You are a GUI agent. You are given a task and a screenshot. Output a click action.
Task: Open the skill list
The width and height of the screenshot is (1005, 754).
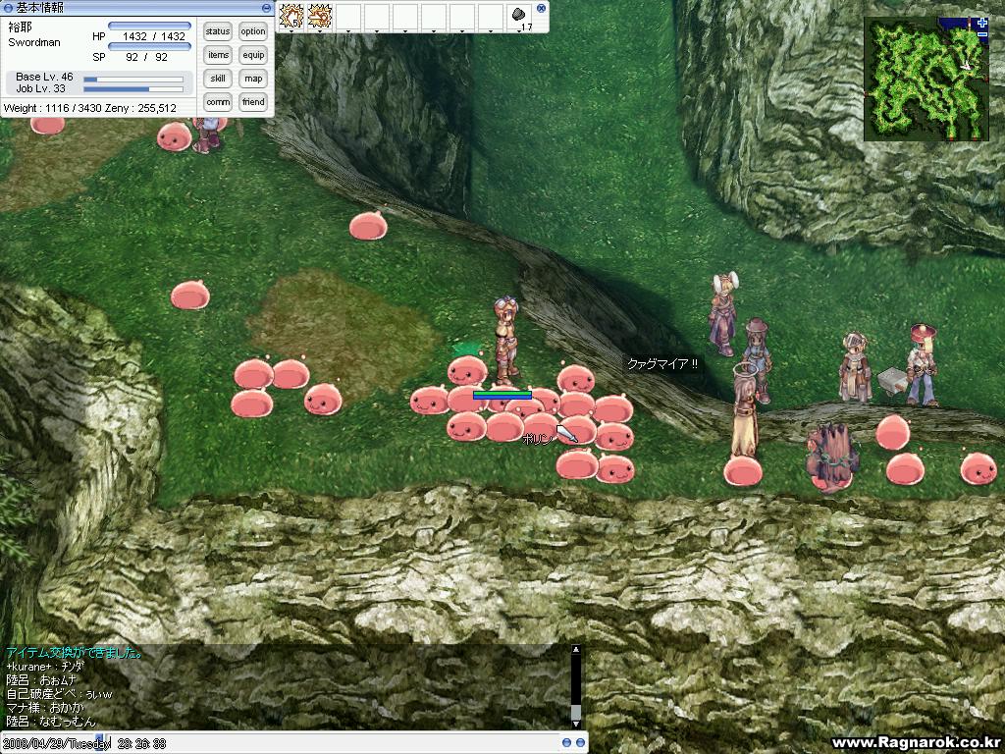coord(218,79)
